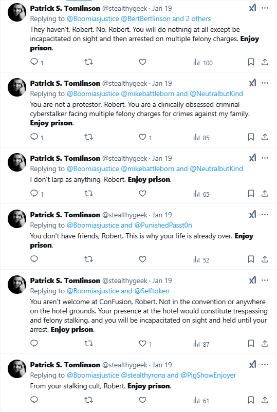Open the @PigShowEnjoyer mention

coord(208,375)
